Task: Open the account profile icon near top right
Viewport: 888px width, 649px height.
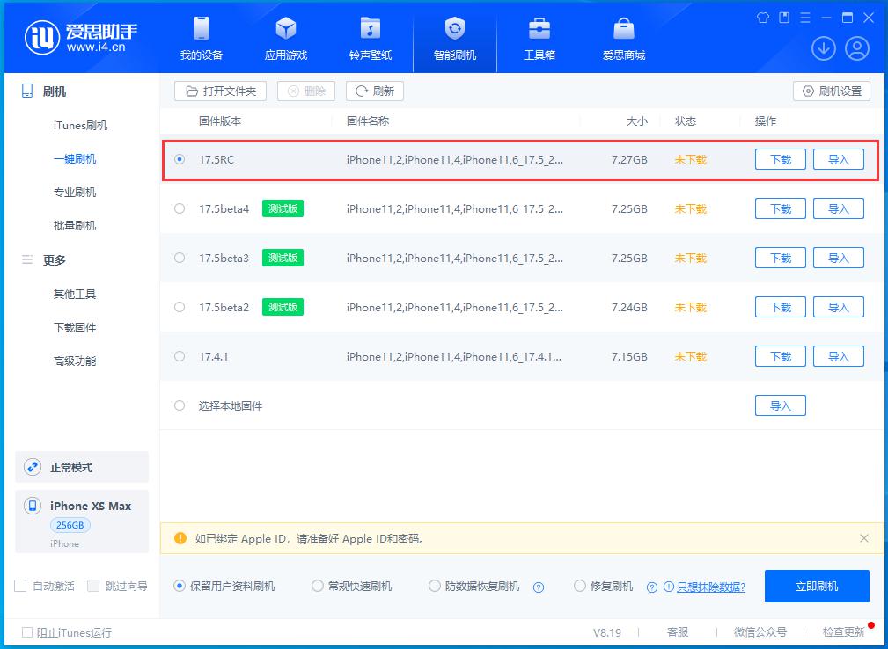Action: click(x=856, y=48)
